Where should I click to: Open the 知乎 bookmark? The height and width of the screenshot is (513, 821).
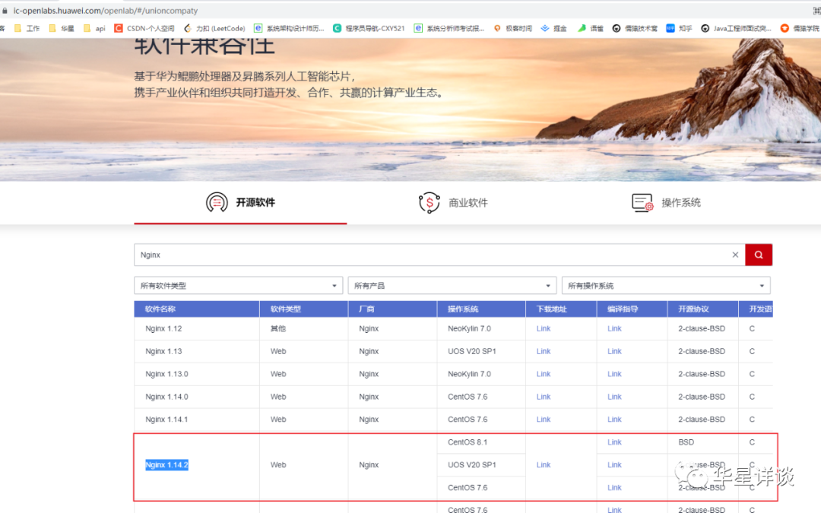679,28
